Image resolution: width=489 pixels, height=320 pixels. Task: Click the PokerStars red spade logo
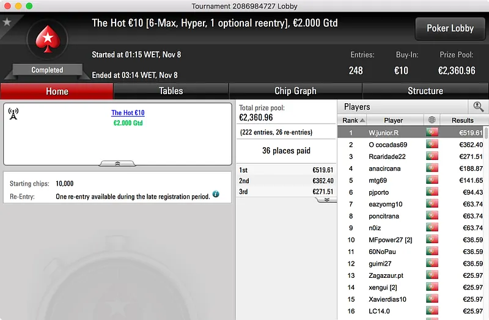click(x=48, y=39)
